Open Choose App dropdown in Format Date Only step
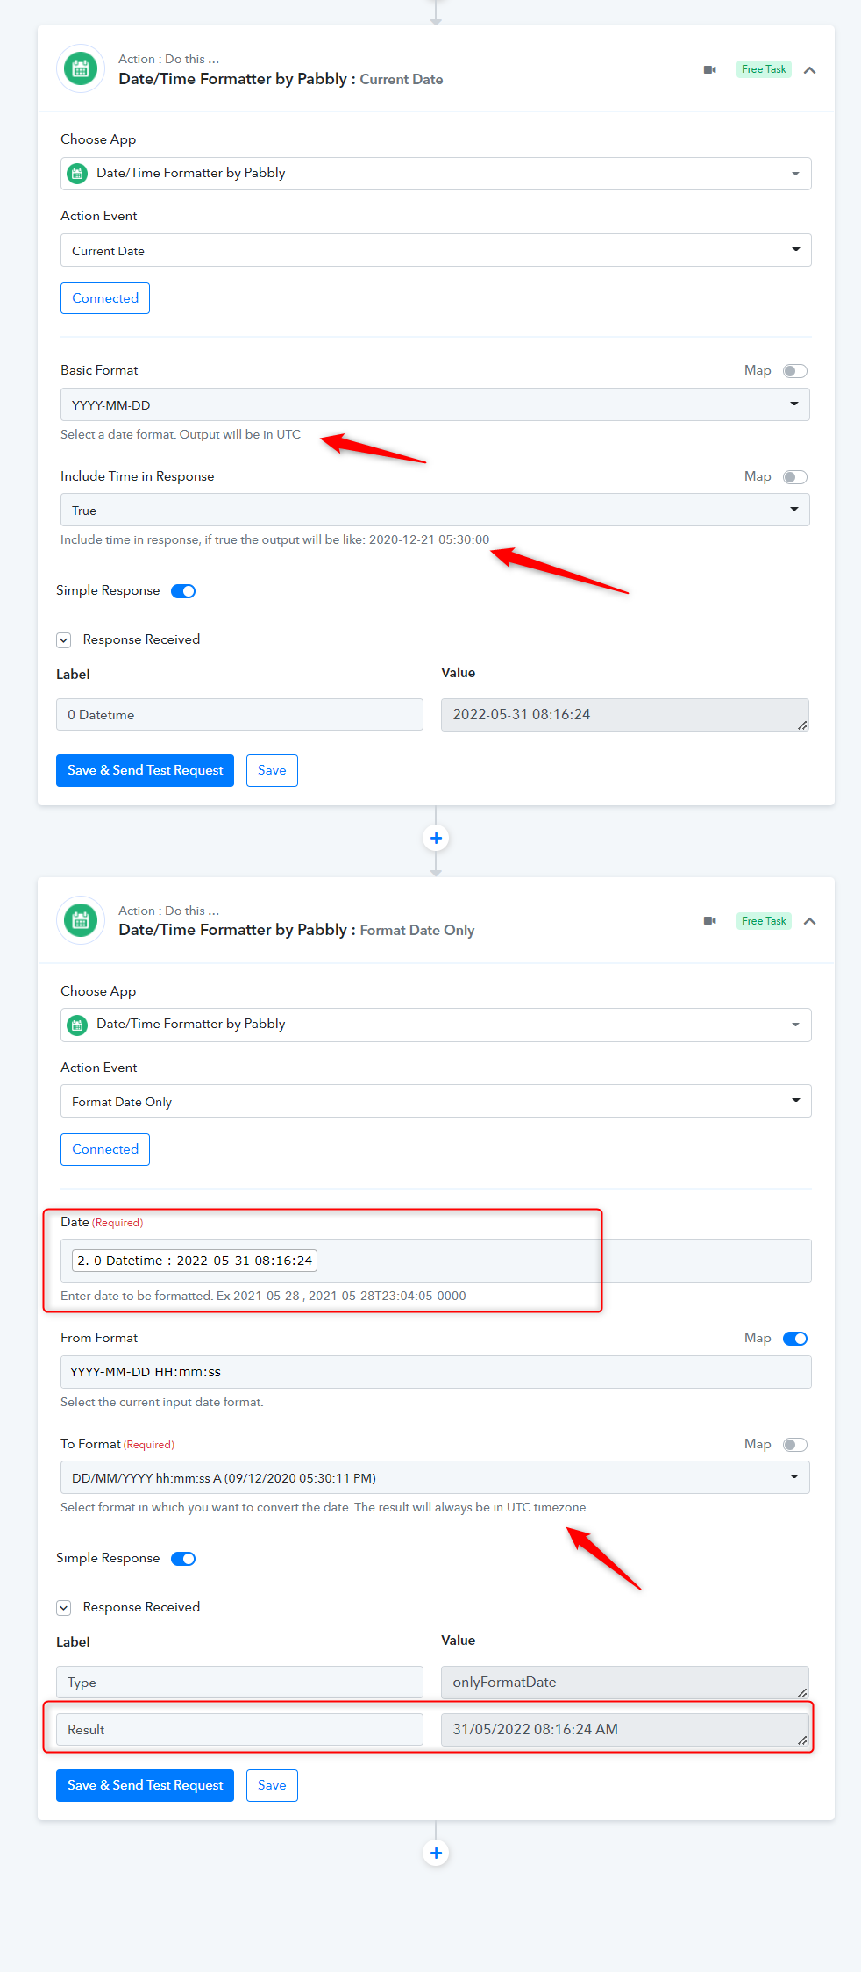Viewport: 861px width, 1972px height. click(436, 1025)
